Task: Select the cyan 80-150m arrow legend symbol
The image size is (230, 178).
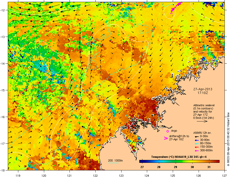Action: (x=197, y=143)
